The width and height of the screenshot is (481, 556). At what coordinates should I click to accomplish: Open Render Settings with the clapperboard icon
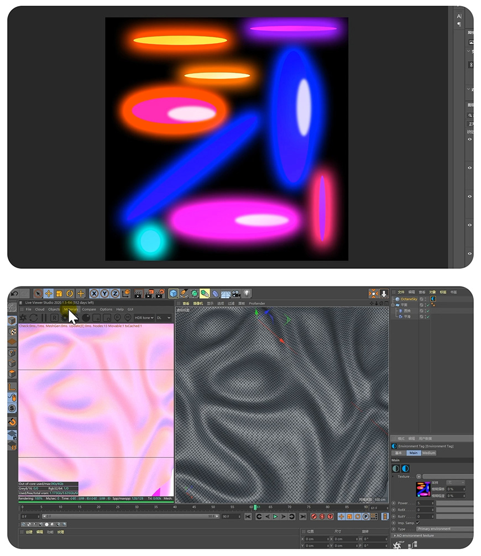[x=159, y=292]
